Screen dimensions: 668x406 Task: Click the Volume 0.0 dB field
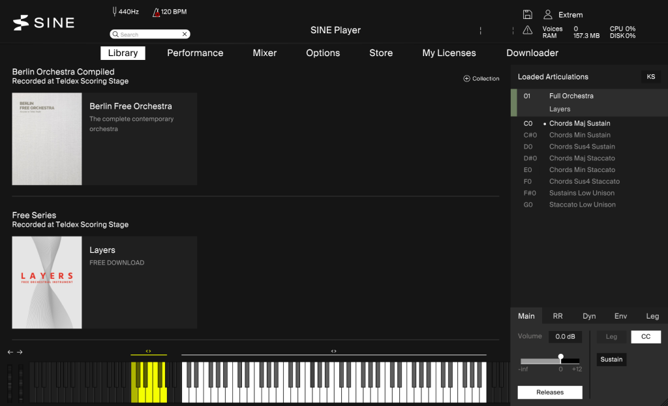pyautogui.click(x=565, y=336)
